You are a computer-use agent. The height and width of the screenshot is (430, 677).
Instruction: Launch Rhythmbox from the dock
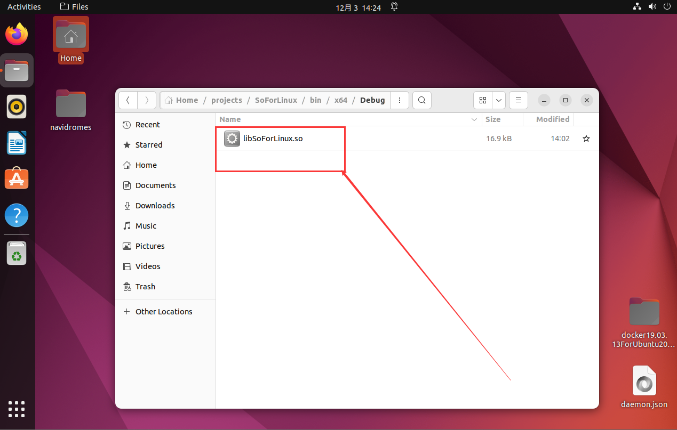tap(17, 107)
